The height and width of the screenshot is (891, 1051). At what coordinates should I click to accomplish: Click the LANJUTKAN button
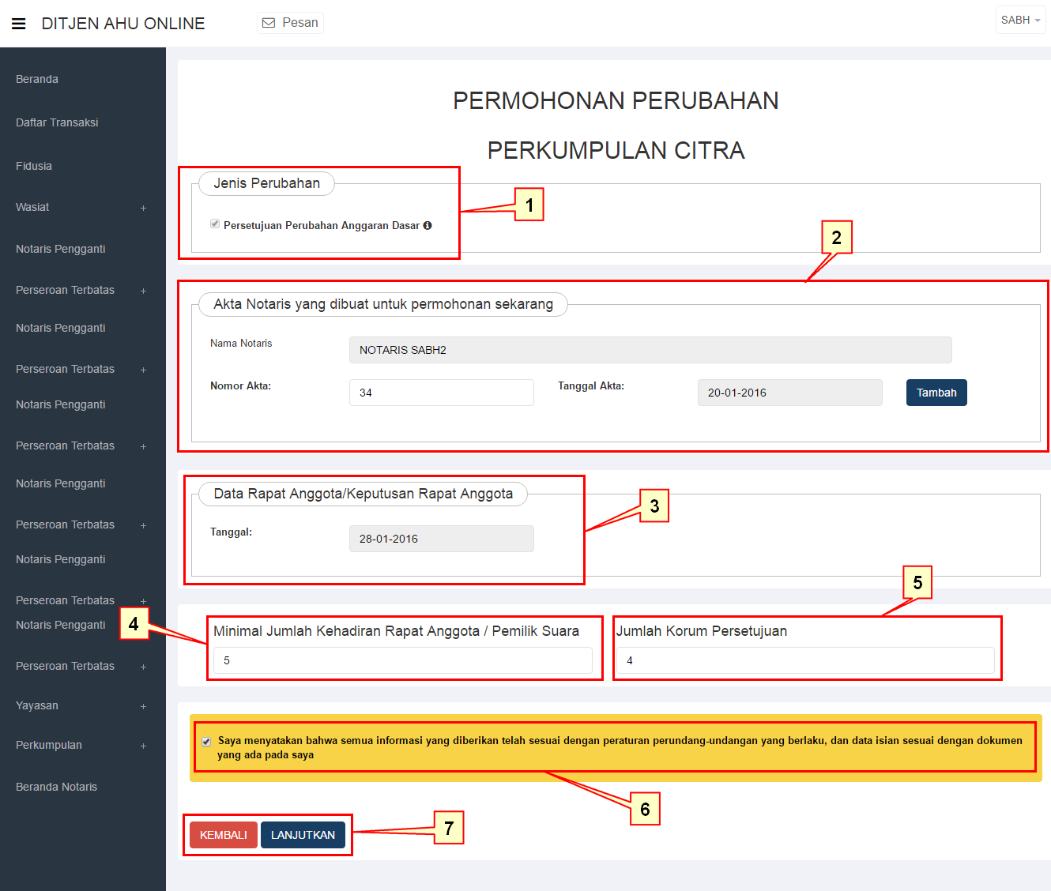click(x=303, y=835)
